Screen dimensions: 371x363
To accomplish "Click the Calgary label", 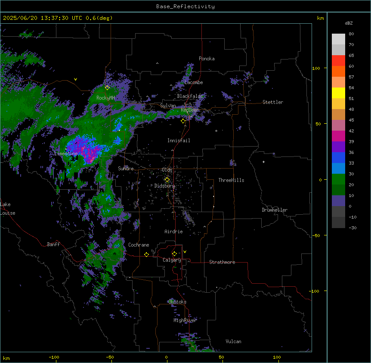I will tap(172, 260).
